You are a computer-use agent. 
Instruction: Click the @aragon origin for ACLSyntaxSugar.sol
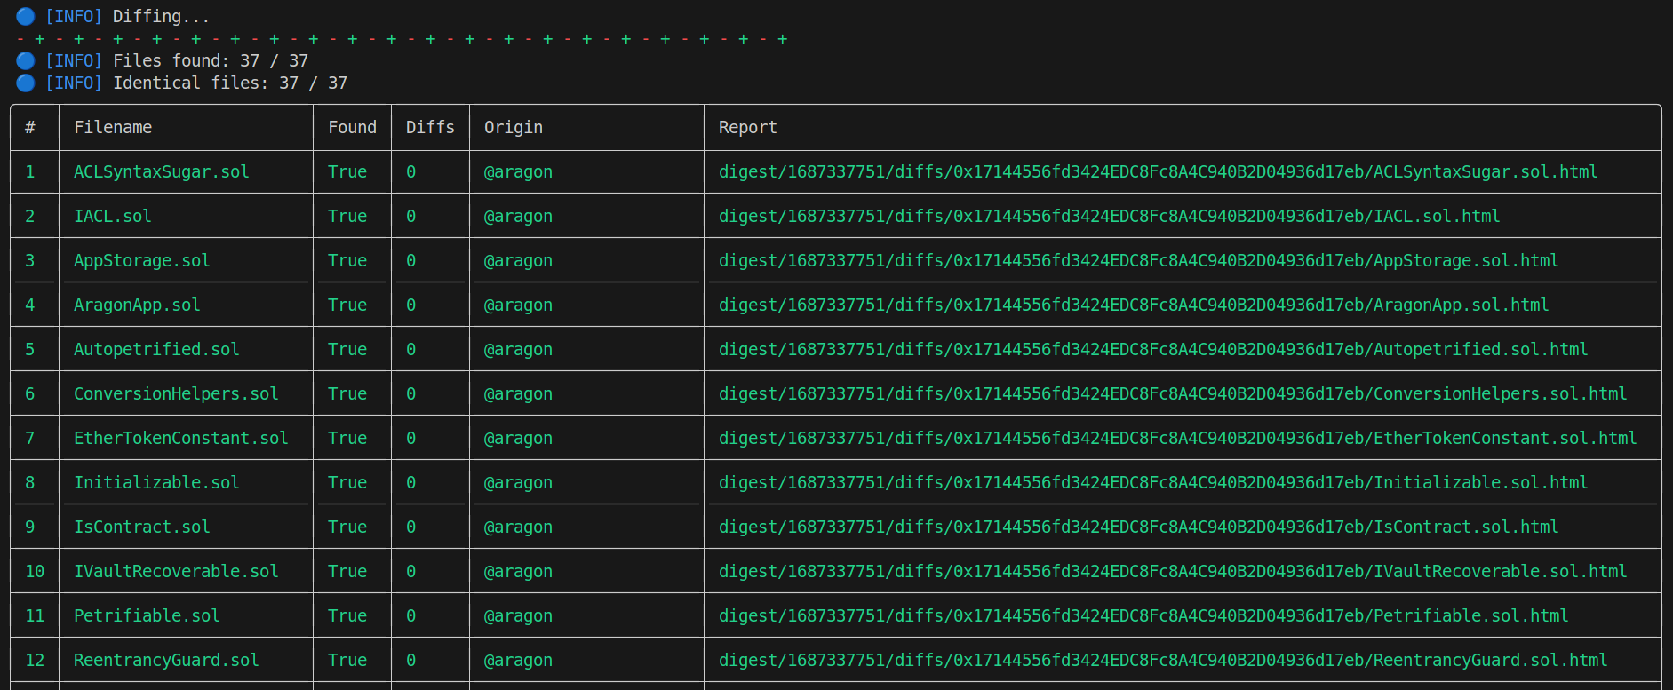click(518, 171)
